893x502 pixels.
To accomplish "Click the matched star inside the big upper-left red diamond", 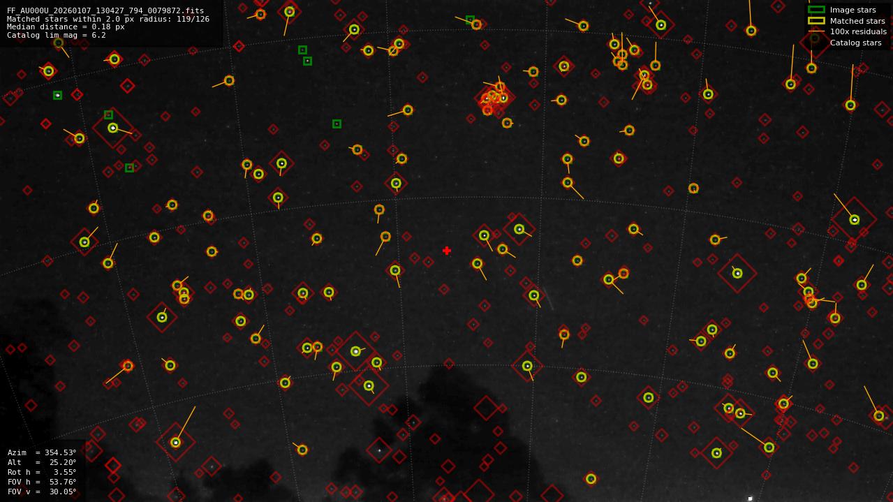I will click(112, 128).
